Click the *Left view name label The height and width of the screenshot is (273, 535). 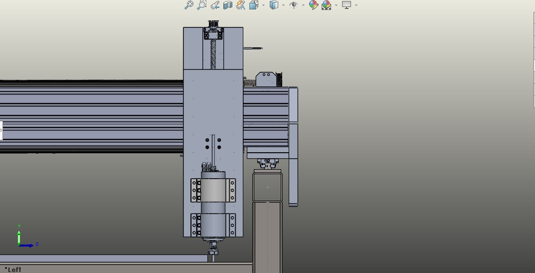pos(12,270)
